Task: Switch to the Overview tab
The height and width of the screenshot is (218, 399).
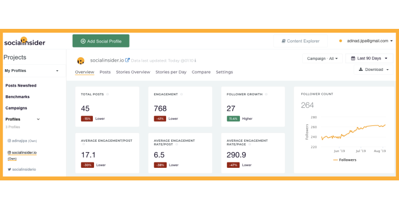Action: click(85, 72)
